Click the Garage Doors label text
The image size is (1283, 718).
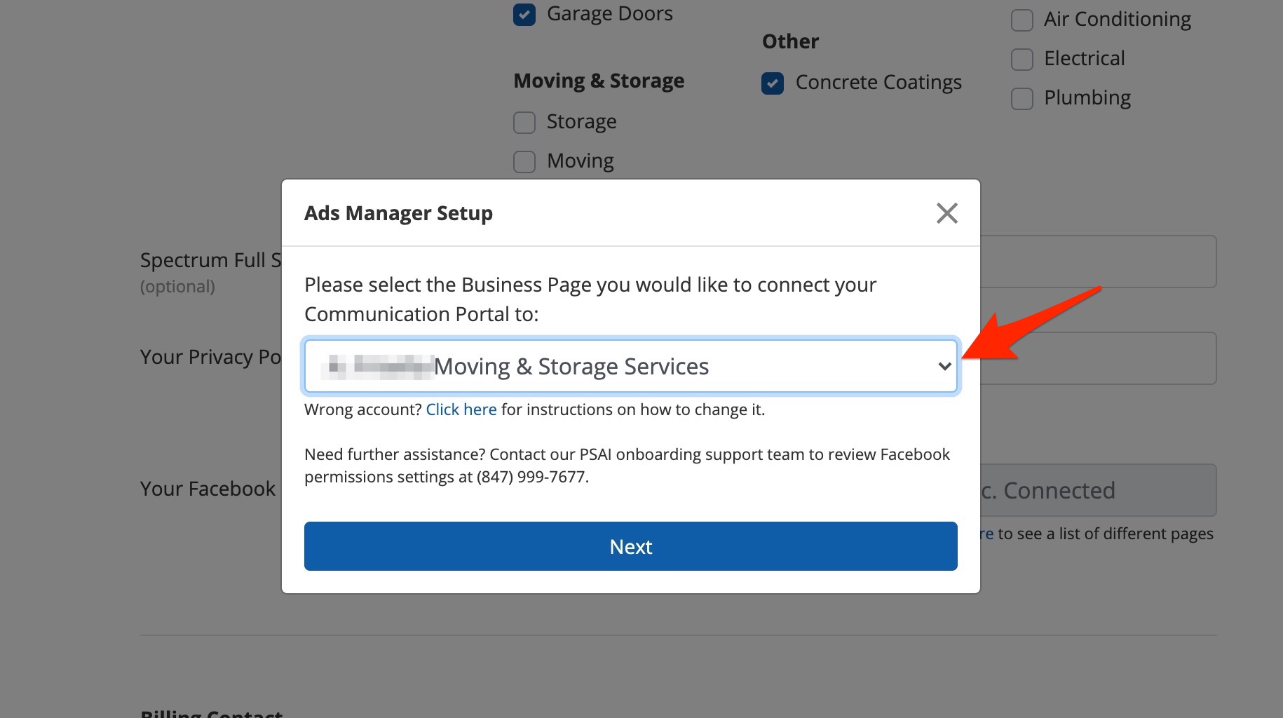[609, 14]
